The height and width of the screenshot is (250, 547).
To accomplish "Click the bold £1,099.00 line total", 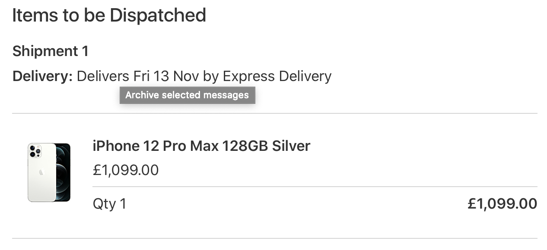I will click(502, 203).
